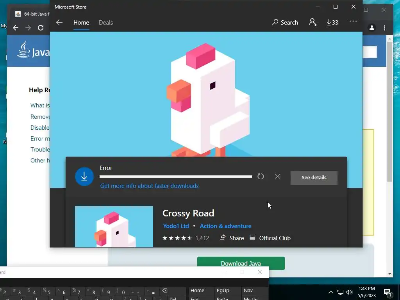Open the downloads queue showing 33
Image resolution: width=400 pixels, height=300 pixels.
click(332, 22)
